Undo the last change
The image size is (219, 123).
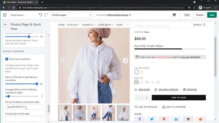pyautogui.click(x=40, y=15)
